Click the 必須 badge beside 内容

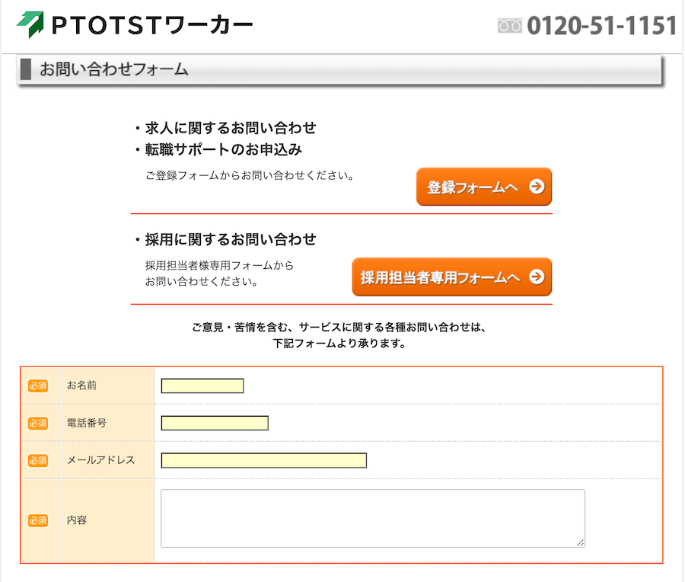(38, 520)
